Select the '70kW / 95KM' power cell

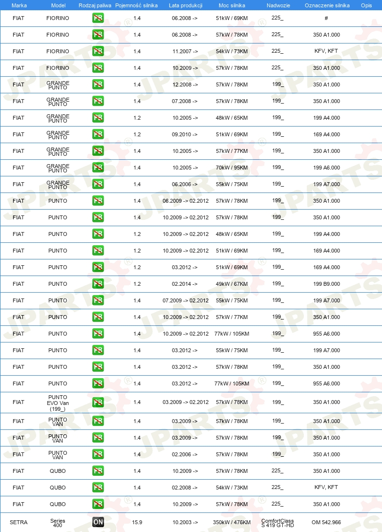pyautogui.click(x=232, y=168)
